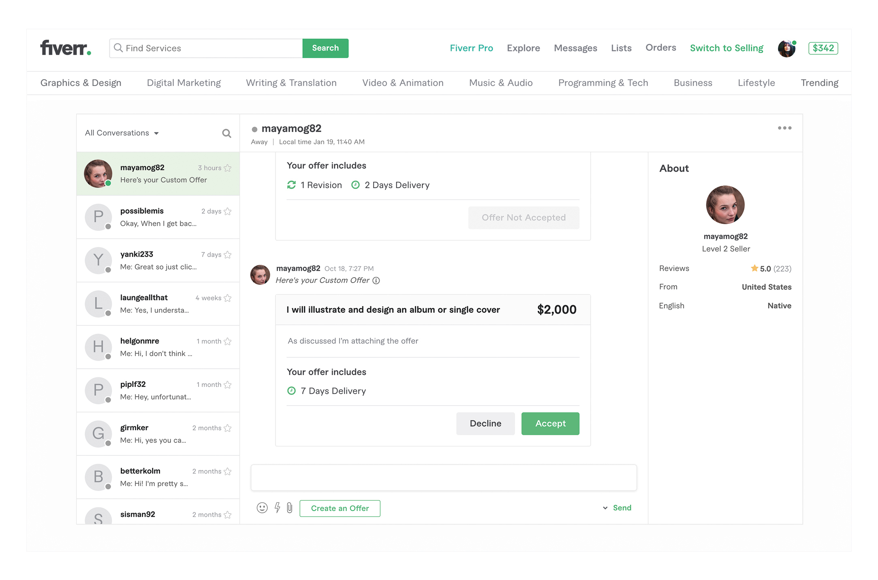
Task: Accept the $2,000 custom offer
Action: point(550,424)
